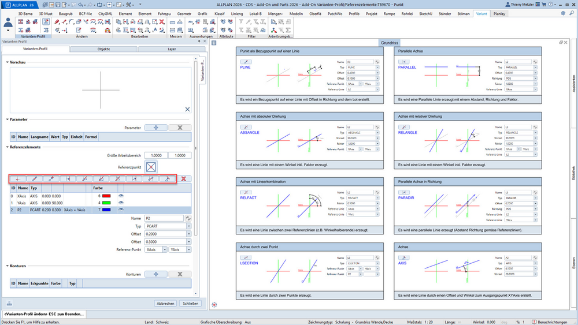578x325 pixels.
Task: Click the PLINE icon in Grundriss panel
Action: coord(246,62)
